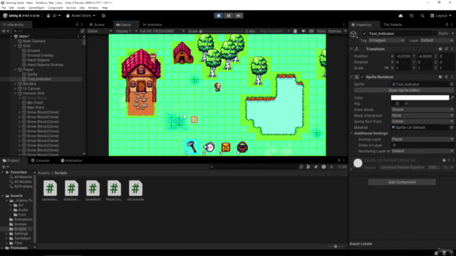Toggle the Mute Audio speaker icon
Image resolution: width=456 pixels, height=256 pixels.
pyautogui.click(x=304, y=31)
